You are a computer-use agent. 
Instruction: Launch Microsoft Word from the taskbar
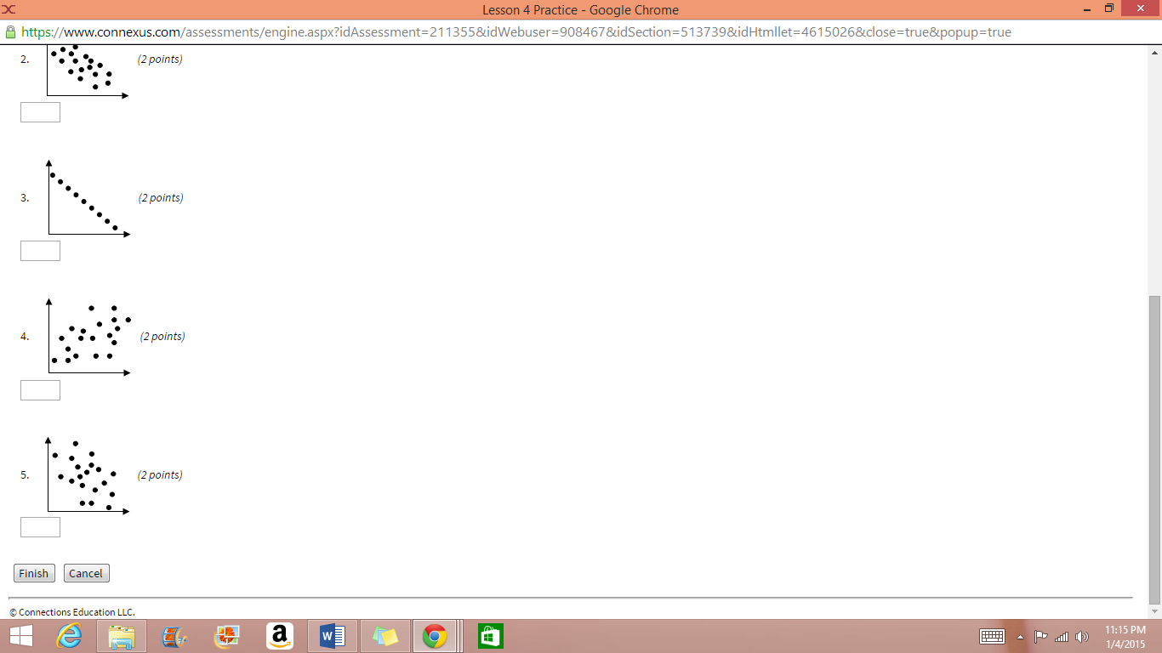pos(332,635)
